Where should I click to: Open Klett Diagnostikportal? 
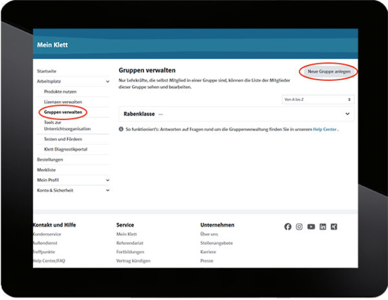(65, 149)
